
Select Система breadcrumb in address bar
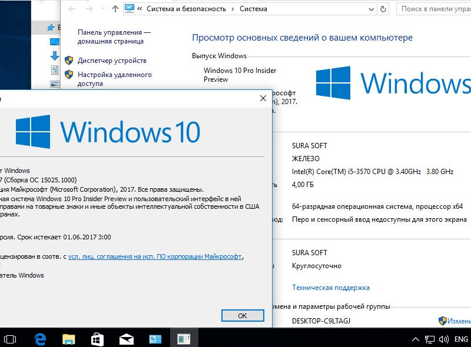[253, 9]
